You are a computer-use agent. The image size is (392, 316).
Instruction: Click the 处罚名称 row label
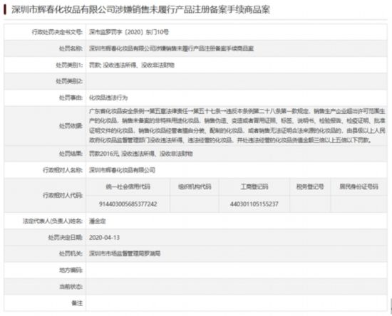click(71, 48)
